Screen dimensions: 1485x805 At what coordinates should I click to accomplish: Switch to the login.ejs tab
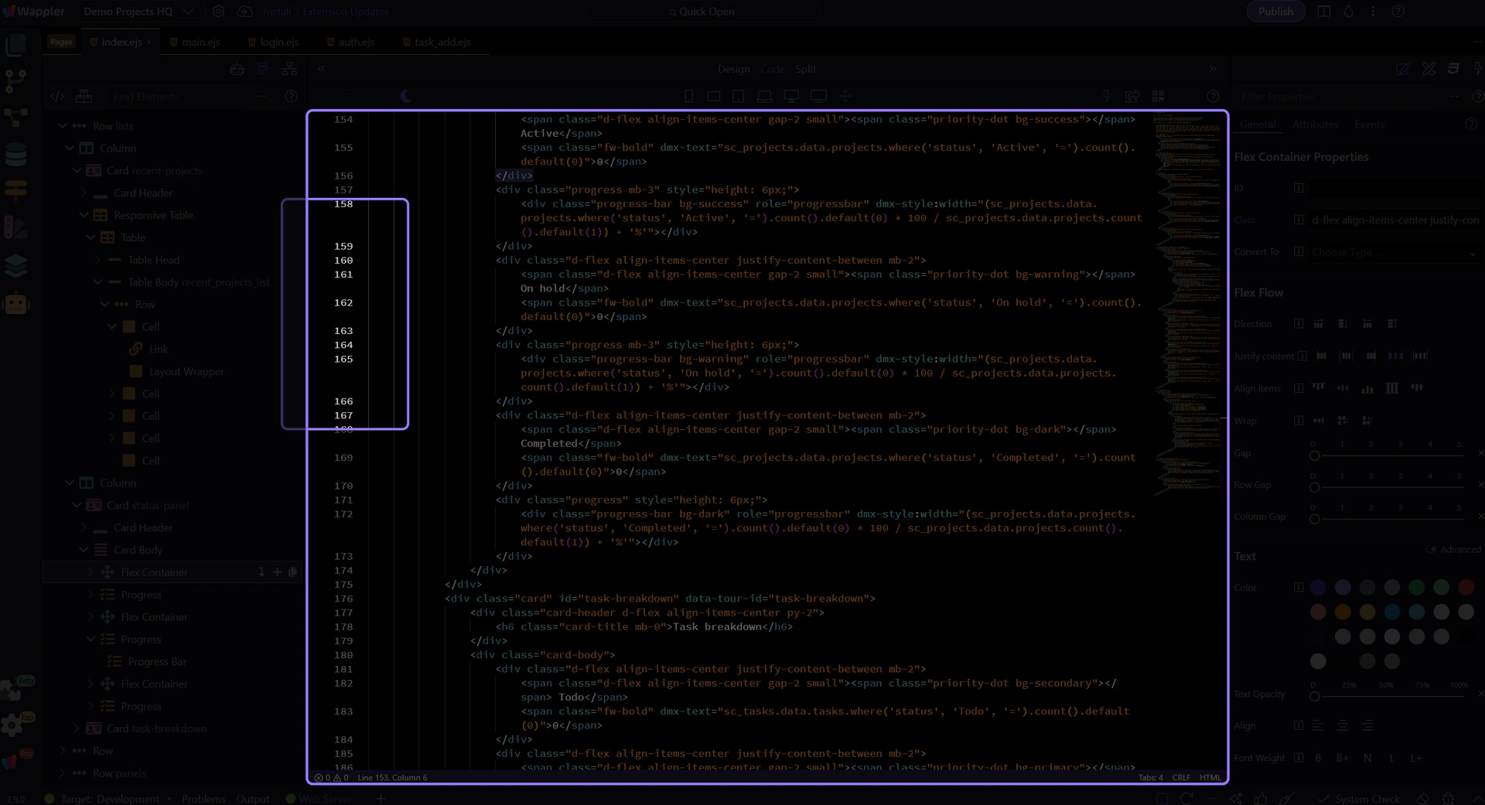tap(278, 42)
